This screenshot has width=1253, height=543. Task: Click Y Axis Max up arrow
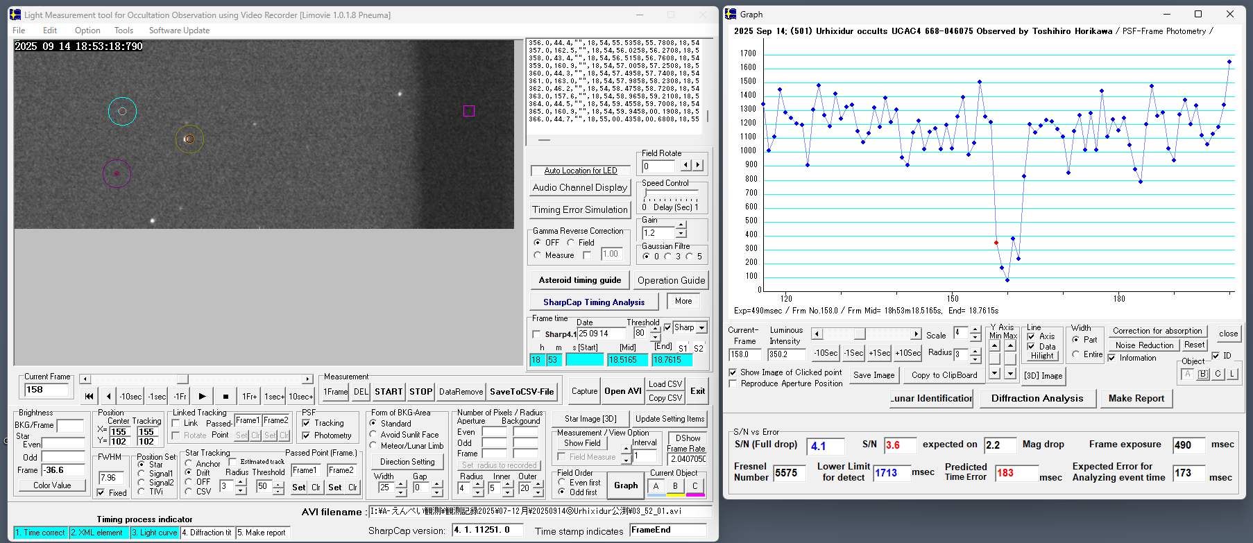point(1010,345)
